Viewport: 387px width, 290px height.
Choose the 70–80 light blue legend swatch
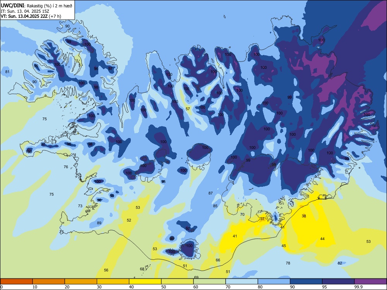click(x=241, y=281)
